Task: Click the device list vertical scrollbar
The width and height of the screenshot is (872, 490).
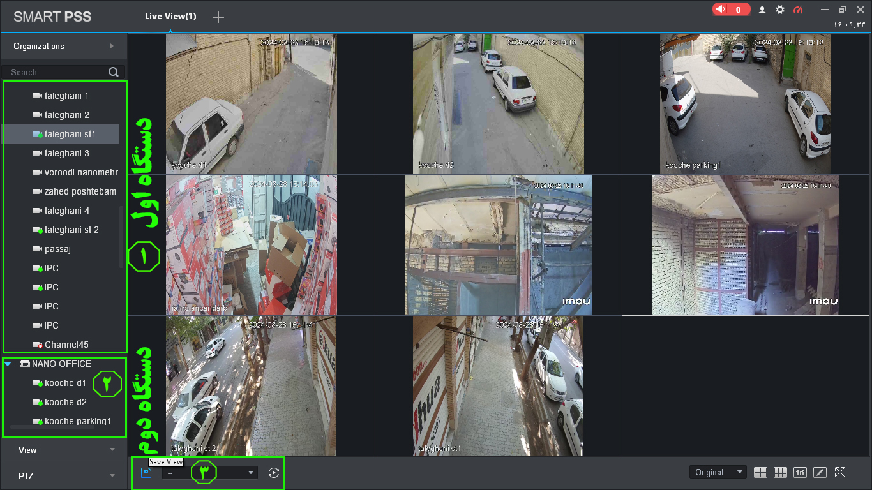Action: coord(121,236)
